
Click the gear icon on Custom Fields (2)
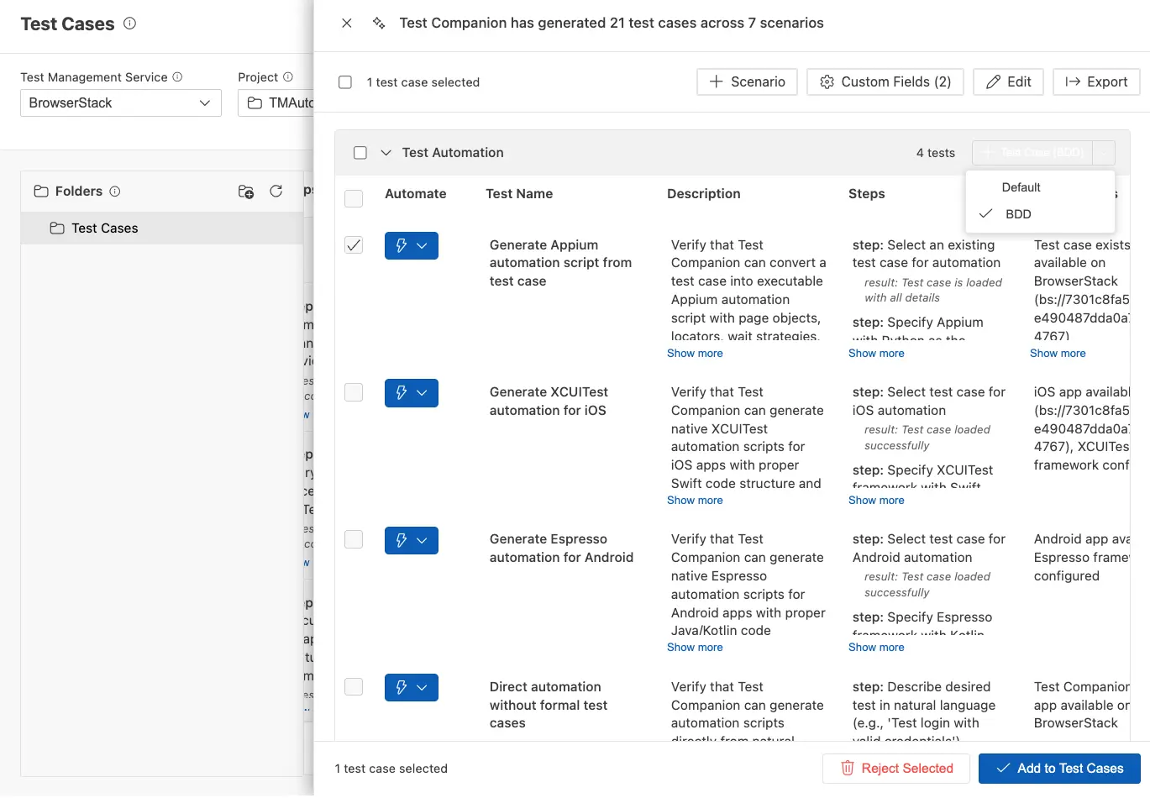828,81
